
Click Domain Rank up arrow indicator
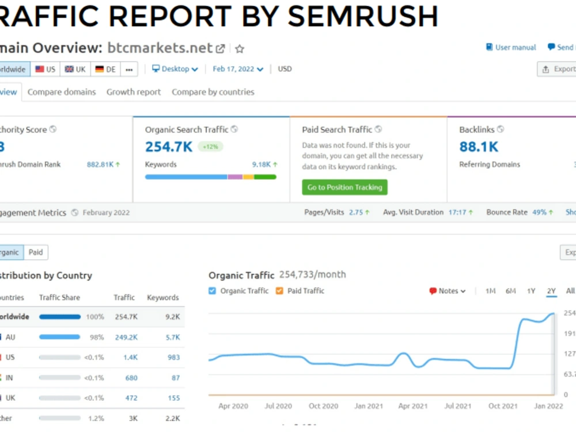pos(118,165)
